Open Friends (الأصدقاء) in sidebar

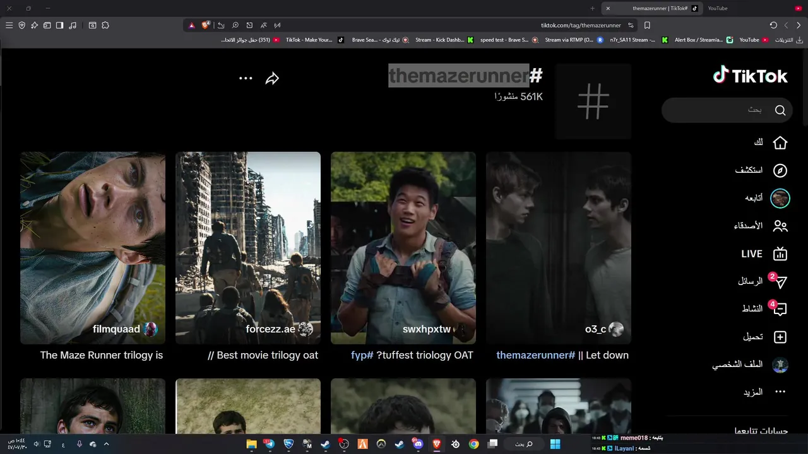tap(761, 226)
